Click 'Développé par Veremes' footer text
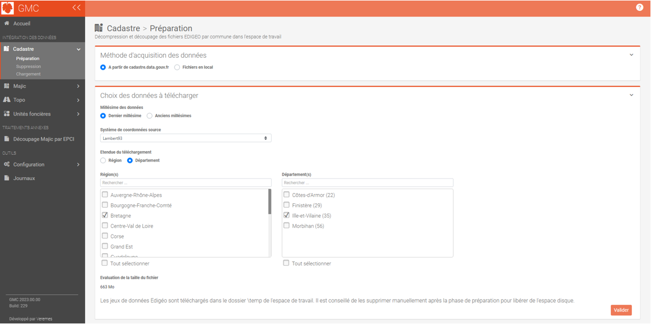This screenshot has width=651, height=324. pyautogui.click(x=31, y=319)
